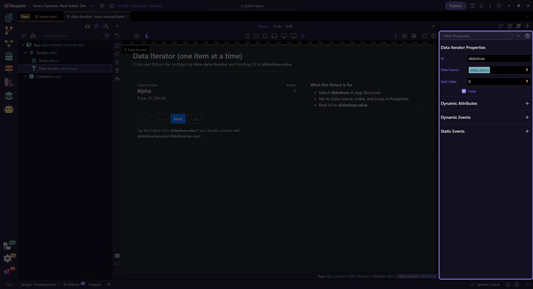Image resolution: width=533 pixels, height=289 pixels.
Task: Open the File Manager sidebar icon
Action: (9, 18)
